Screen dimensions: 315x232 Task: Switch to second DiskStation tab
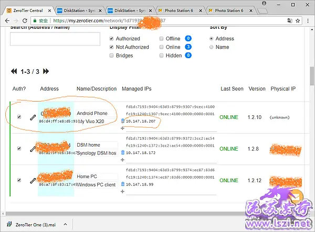click(130, 10)
